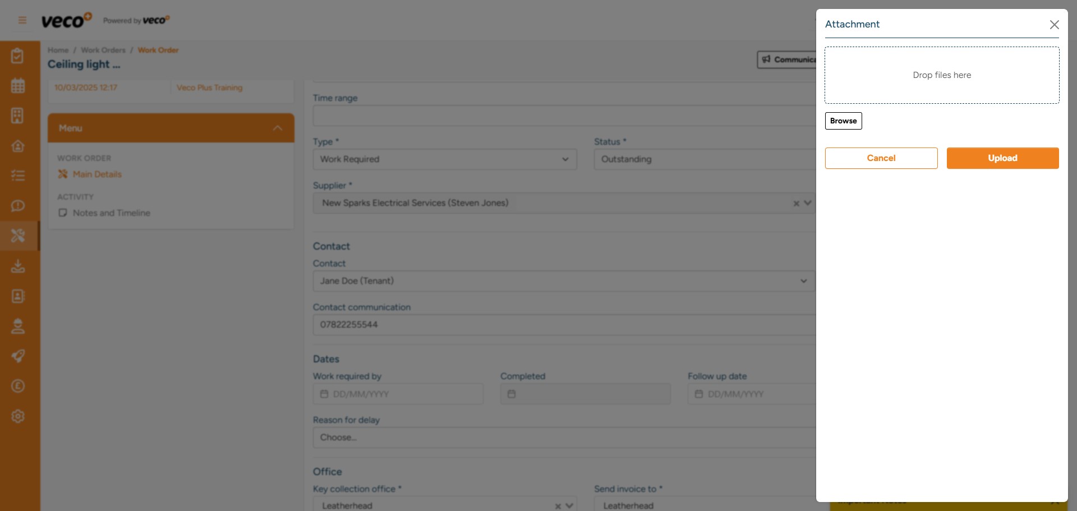Collapse the orange Menu panel

coord(277,128)
